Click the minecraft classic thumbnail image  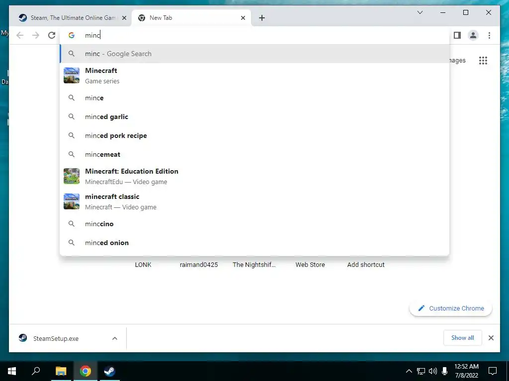pyautogui.click(x=72, y=201)
